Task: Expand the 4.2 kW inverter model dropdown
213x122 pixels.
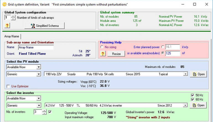Action: coord(185,105)
